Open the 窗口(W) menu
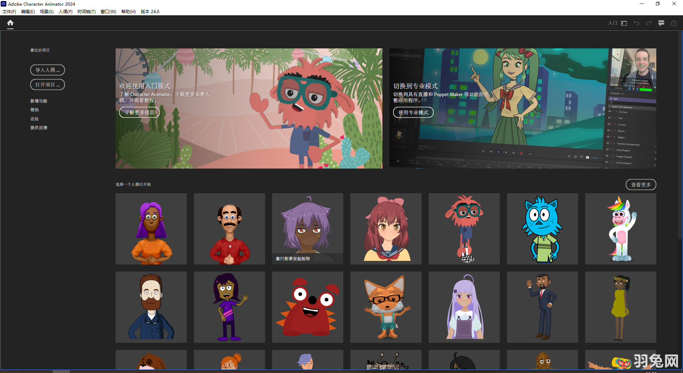 tap(108, 11)
